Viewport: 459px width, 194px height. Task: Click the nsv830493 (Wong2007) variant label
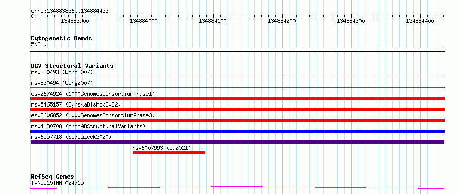click(x=62, y=72)
